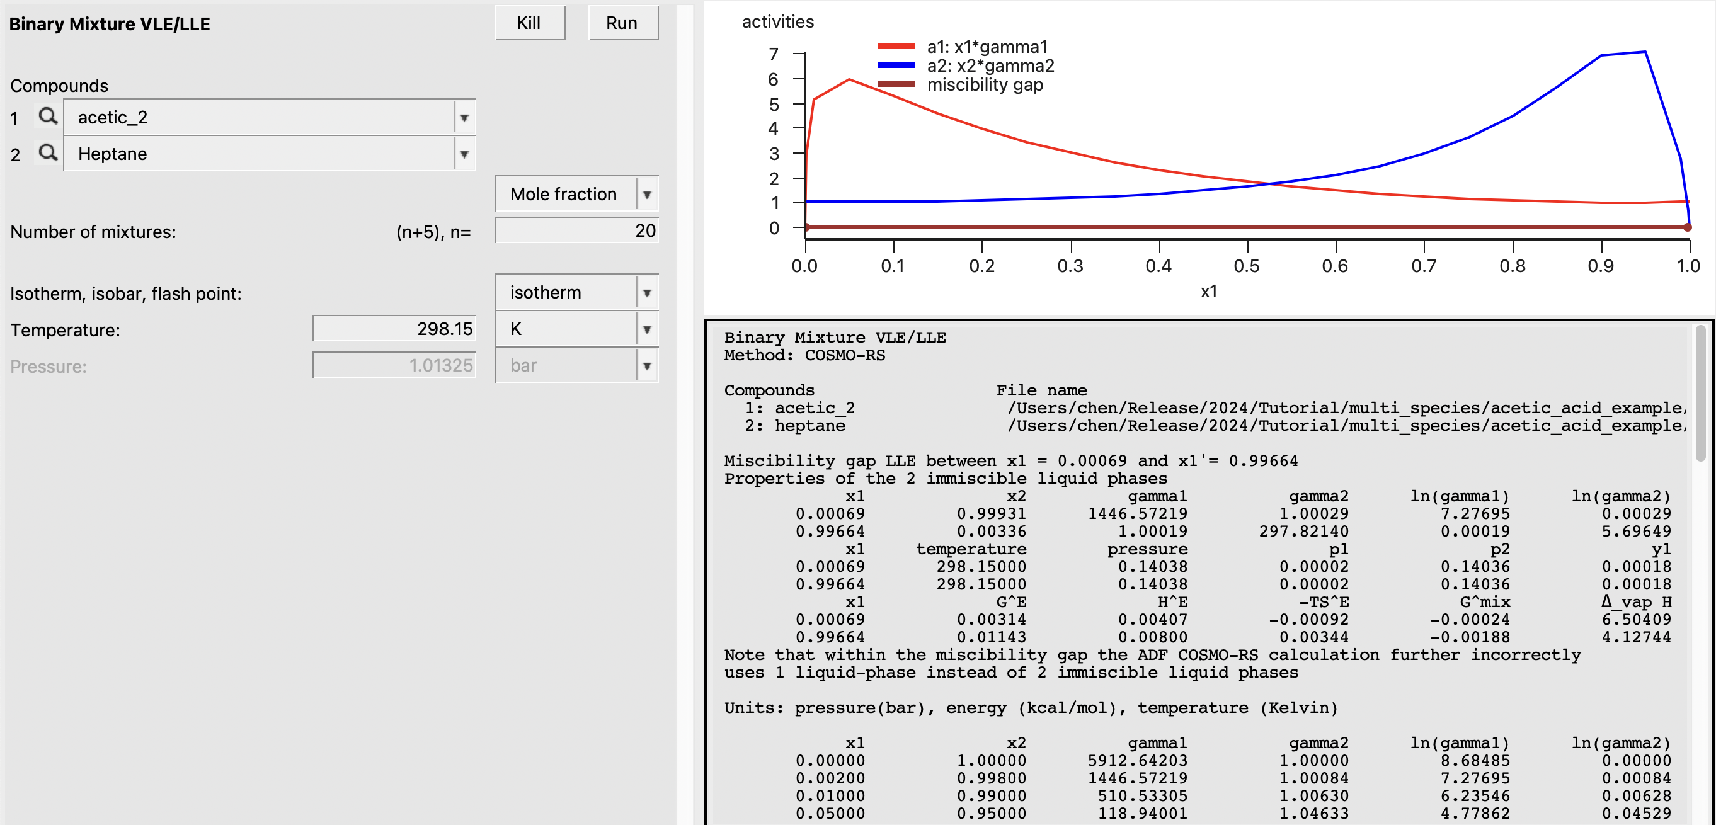Click the acetic_2 compound text field

click(260, 118)
